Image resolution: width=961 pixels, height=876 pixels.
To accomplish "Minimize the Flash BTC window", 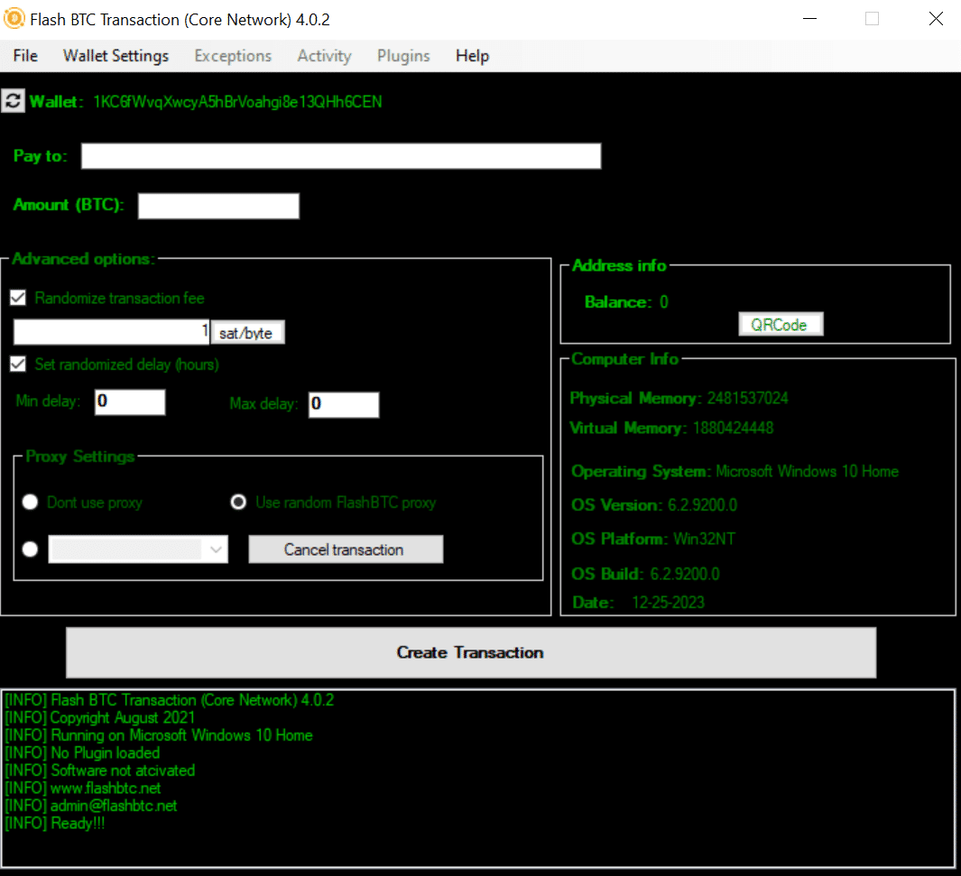I will 809,19.
